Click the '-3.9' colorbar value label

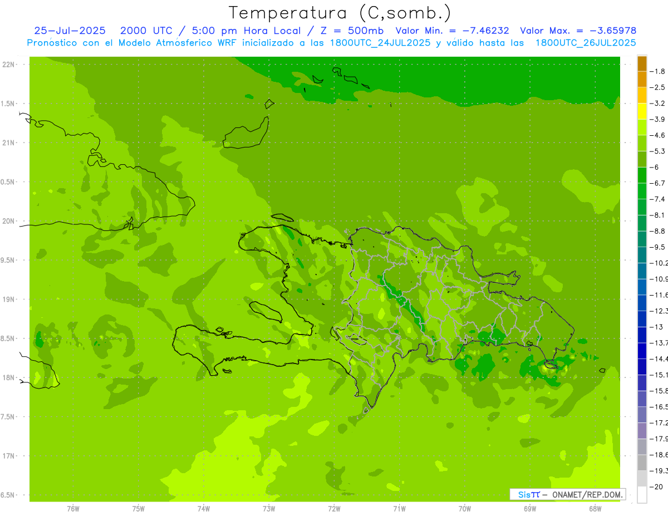pyautogui.click(x=657, y=119)
